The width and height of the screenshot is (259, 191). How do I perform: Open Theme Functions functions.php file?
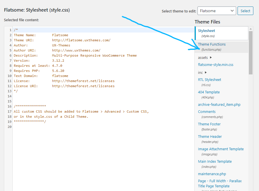[x=212, y=44]
